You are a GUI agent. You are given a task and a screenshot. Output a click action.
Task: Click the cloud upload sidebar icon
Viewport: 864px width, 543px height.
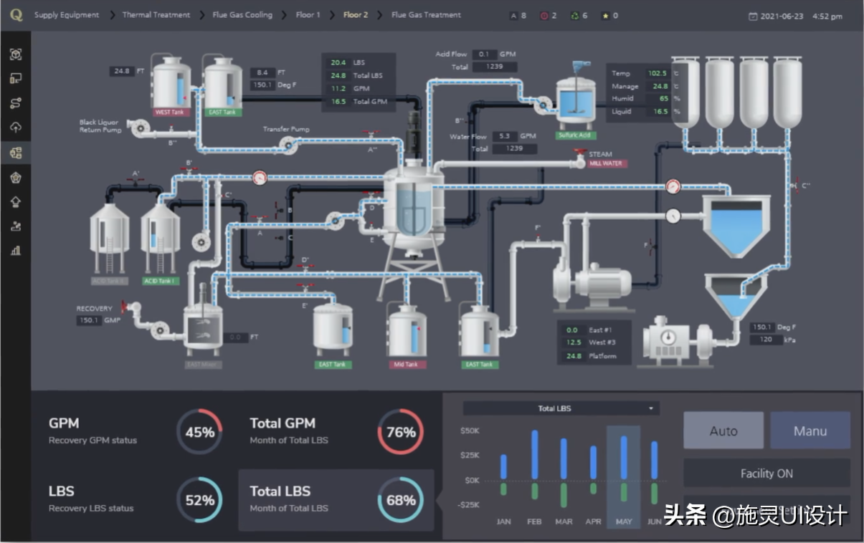click(16, 128)
